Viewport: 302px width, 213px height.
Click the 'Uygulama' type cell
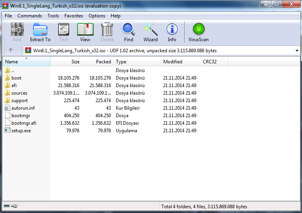[126, 131]
